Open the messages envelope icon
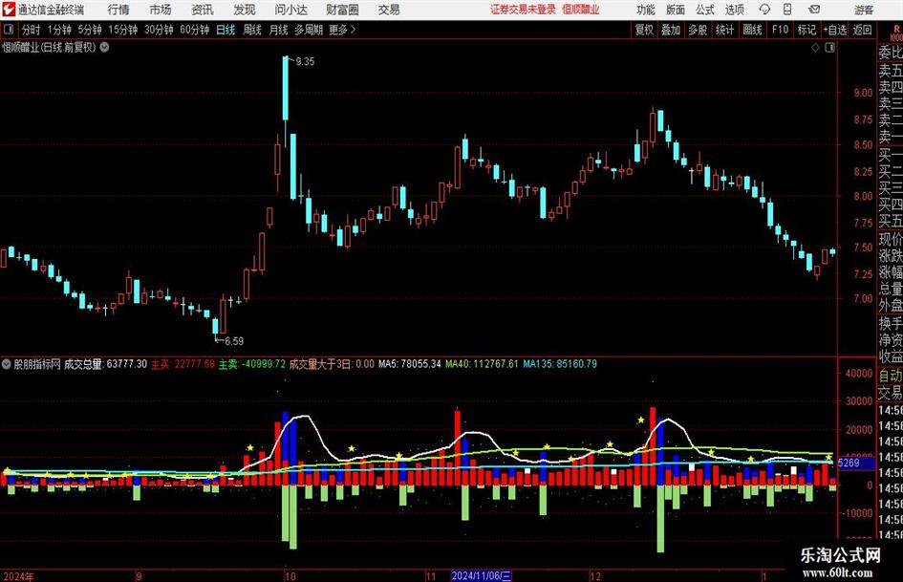903x582 pixels. point(814,10)
